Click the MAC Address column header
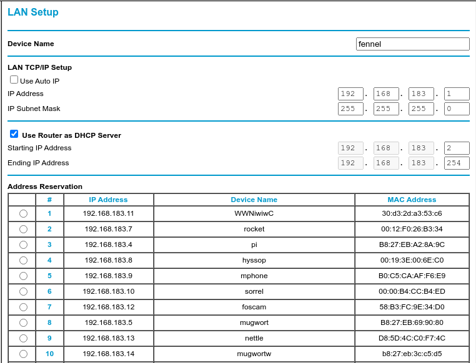Image resolution: width=476 pixels, height=363 pixels. pos(412,200)
